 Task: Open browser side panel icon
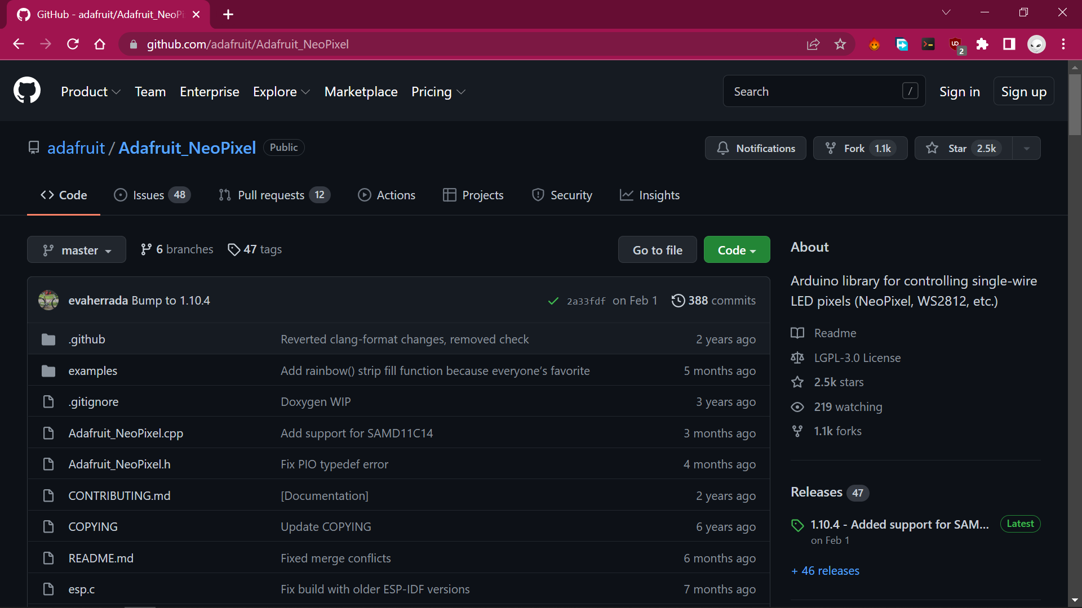pos(1009,44)
